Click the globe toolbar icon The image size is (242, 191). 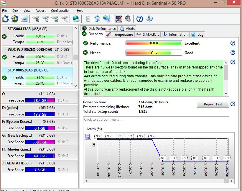pyautogui.click(x=76, y=19)
